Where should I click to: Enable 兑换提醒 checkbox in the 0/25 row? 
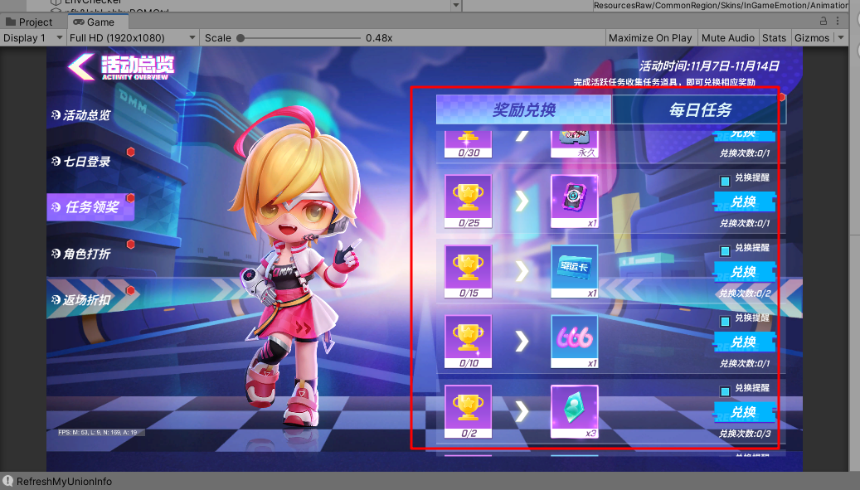[725, 181]
